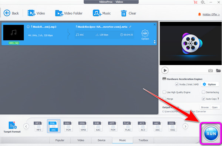This screenshot has width=222, height=146.
Task: Toggle the Auto Copy checkbox
Action: pos(203,99)
